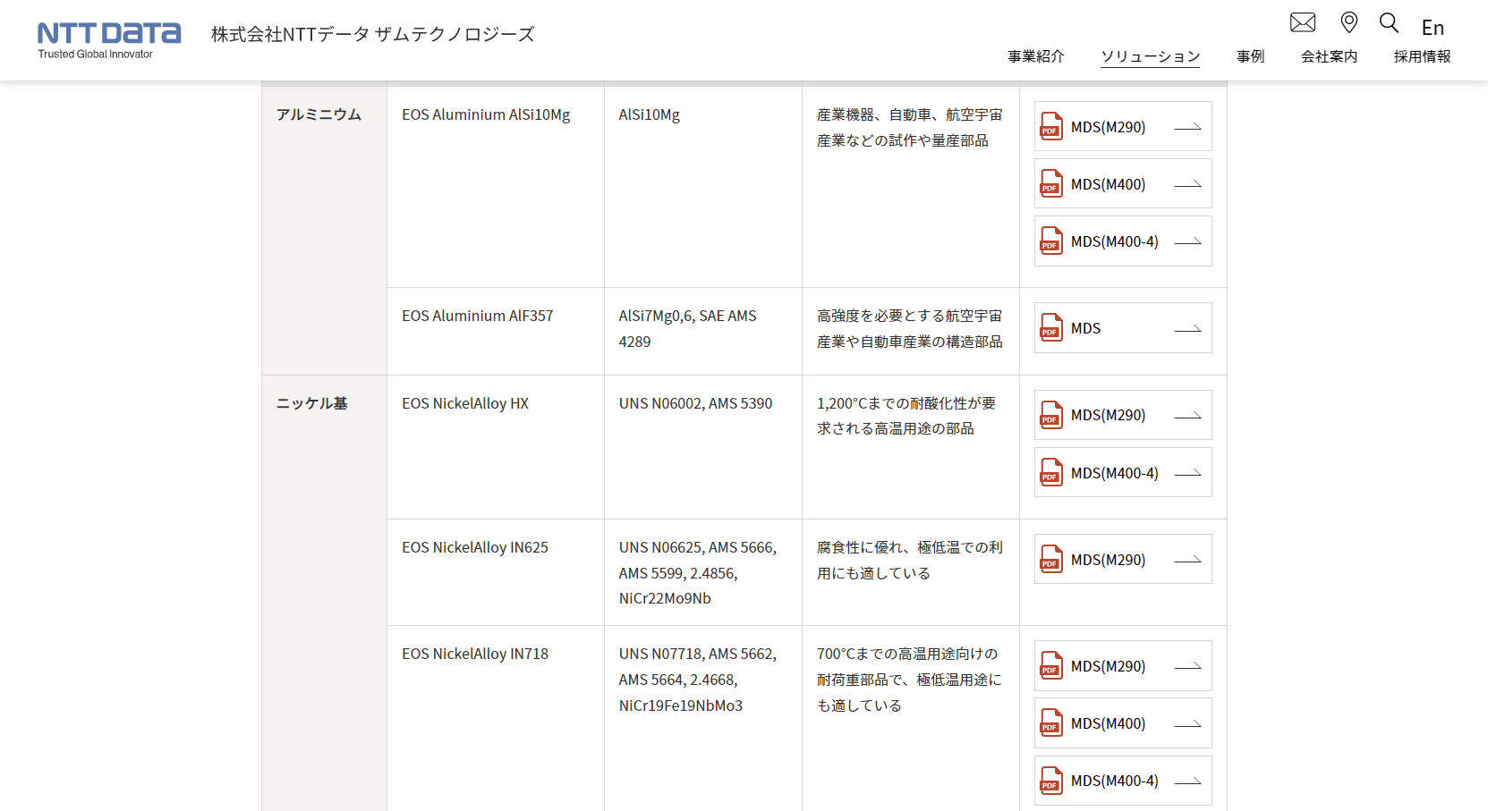The image size is (1488, 811).
Task: Click PDF icon in HX MDS(M290) row
Action: (1051, 415)
